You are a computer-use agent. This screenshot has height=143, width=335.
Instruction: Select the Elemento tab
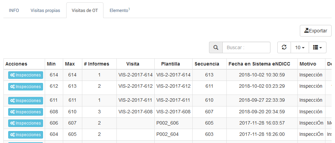click(x=120, y=10)
